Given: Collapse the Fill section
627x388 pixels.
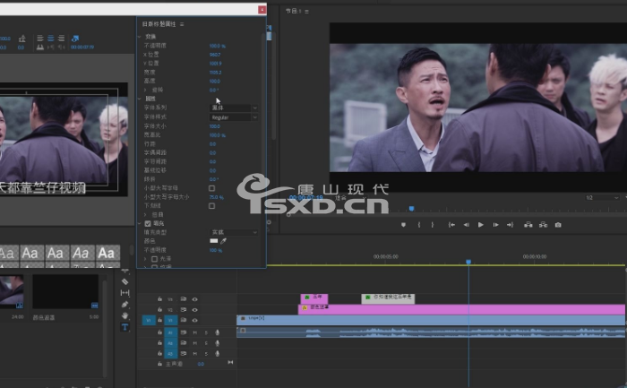Looking at the screenshot, I should pos(140,224).
